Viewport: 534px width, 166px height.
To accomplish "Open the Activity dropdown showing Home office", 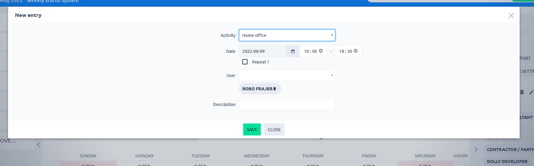I will pyautogui.click(x=287, y=35).
